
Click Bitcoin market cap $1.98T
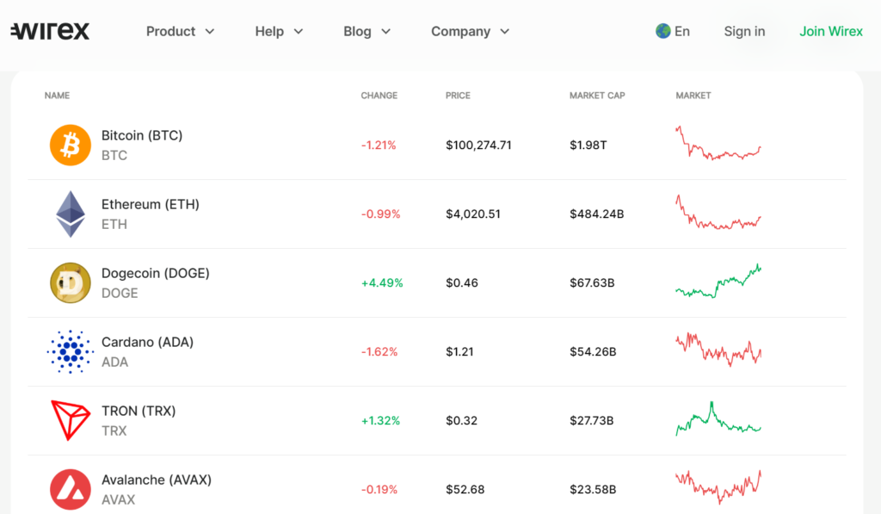pyautogui.click(x=588, y=146)
